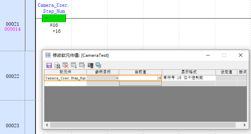Click the table move-down arrow icon
Viewport: 251px width, 134px height.
pyautogui.click(x=74, y=65)
